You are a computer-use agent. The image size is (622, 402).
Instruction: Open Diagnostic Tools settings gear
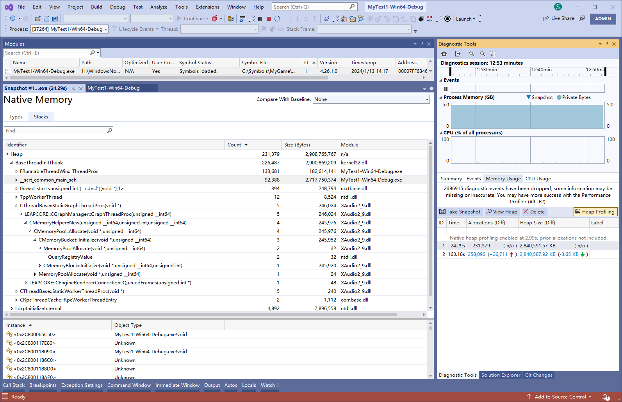click(444, 54)
